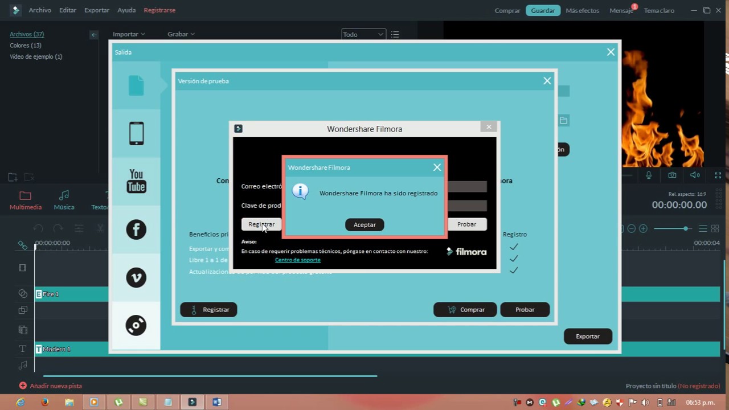Click the small Registrar button beside Aceptar dialog
This screenshot has height=410, width=729.
click(261, 224)
